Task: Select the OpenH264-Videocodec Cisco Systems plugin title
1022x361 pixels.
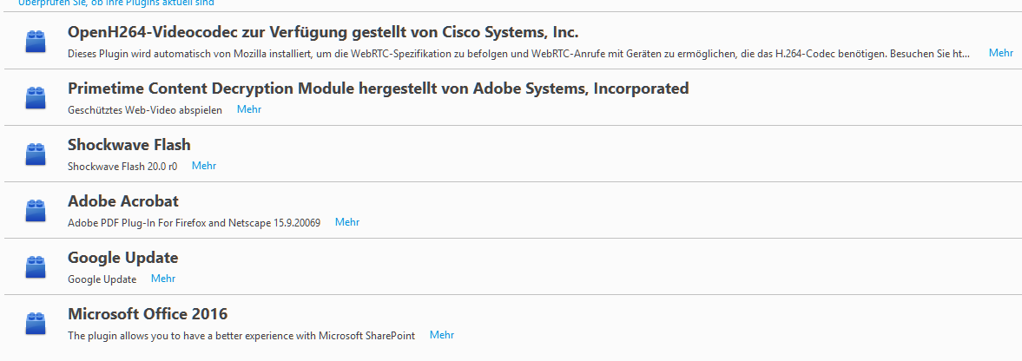Action: coord(323,33)
